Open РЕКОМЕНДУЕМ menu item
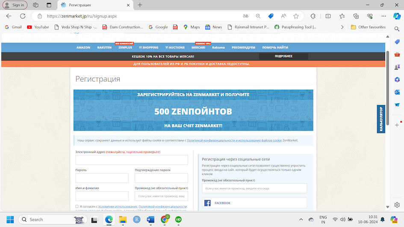 click(x=244, y=47)
